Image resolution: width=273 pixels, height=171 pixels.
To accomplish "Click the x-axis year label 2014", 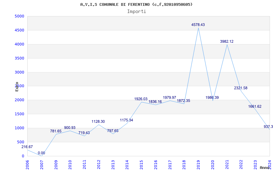I will tap(127, 165).
